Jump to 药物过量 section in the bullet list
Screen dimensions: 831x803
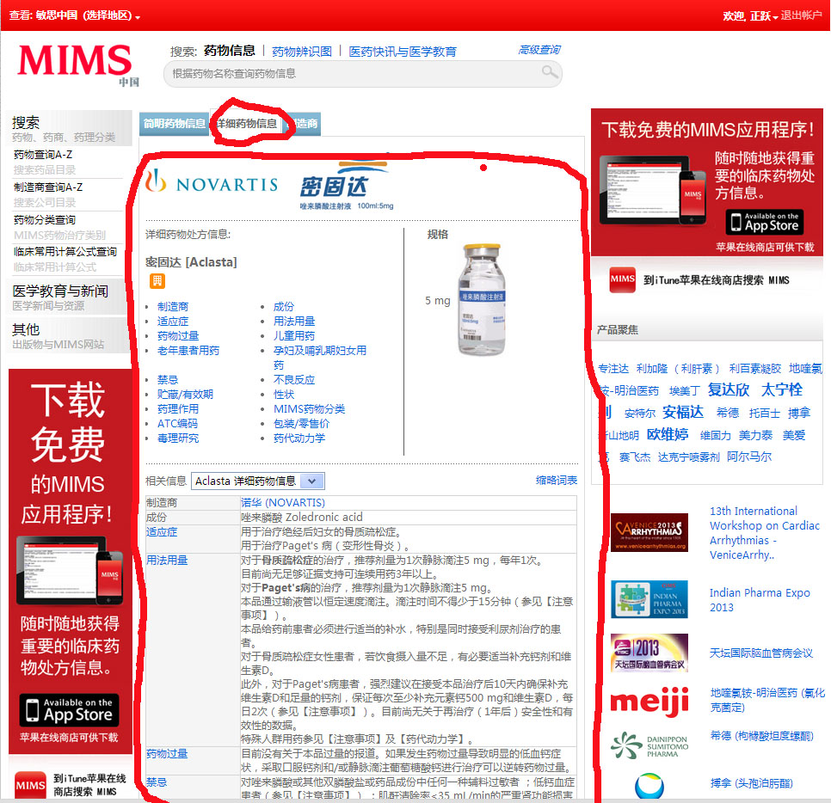pos(178,336)
